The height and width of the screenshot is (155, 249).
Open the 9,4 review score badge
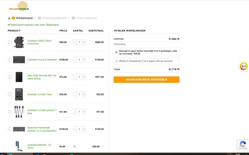pyautogui.click(x=244, y=66)
